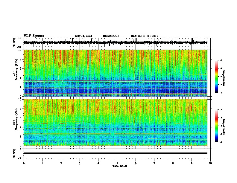Select the "start UT = 0 : 10: 0" text
The height and width of the screenshot is (183, 237).
[x=145, y=36]
